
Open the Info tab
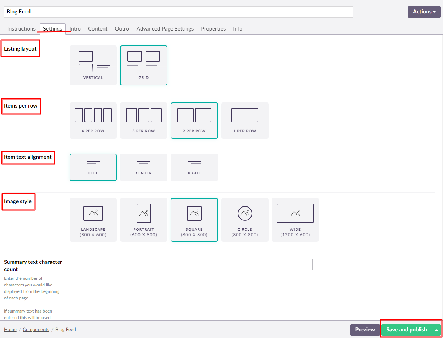(x=238, y=29)
